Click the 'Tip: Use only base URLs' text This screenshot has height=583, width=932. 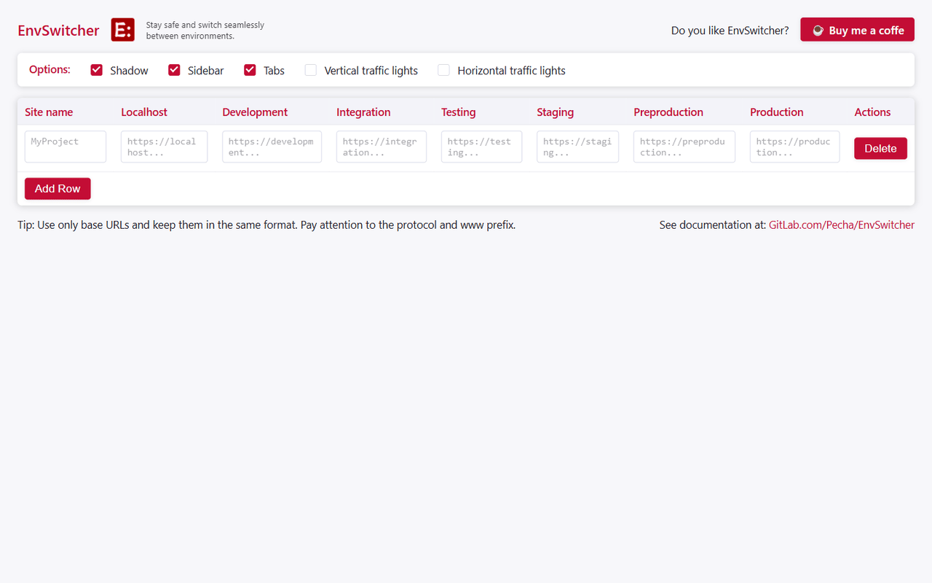tap(266, 225)
